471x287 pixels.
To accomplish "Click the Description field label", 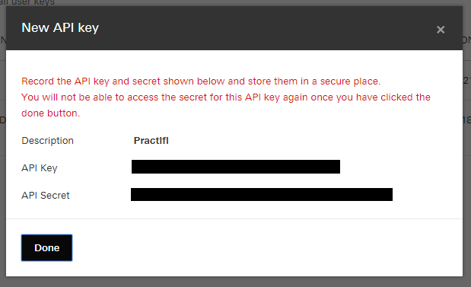I will pos(47,141).
